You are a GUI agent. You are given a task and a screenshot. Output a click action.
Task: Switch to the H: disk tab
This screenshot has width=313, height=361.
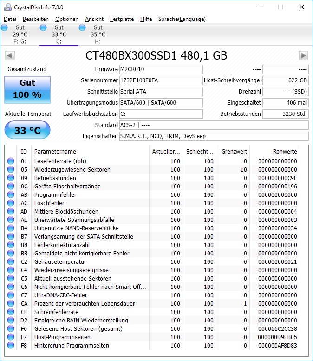pyautogui.click(x=98, y=34)
